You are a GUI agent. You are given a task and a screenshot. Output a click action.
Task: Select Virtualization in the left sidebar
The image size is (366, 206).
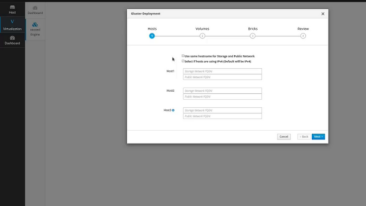(x=12, y=25)
